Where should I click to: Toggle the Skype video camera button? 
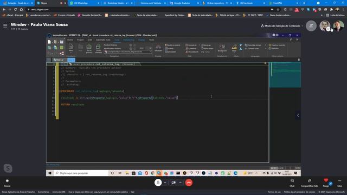173,183
